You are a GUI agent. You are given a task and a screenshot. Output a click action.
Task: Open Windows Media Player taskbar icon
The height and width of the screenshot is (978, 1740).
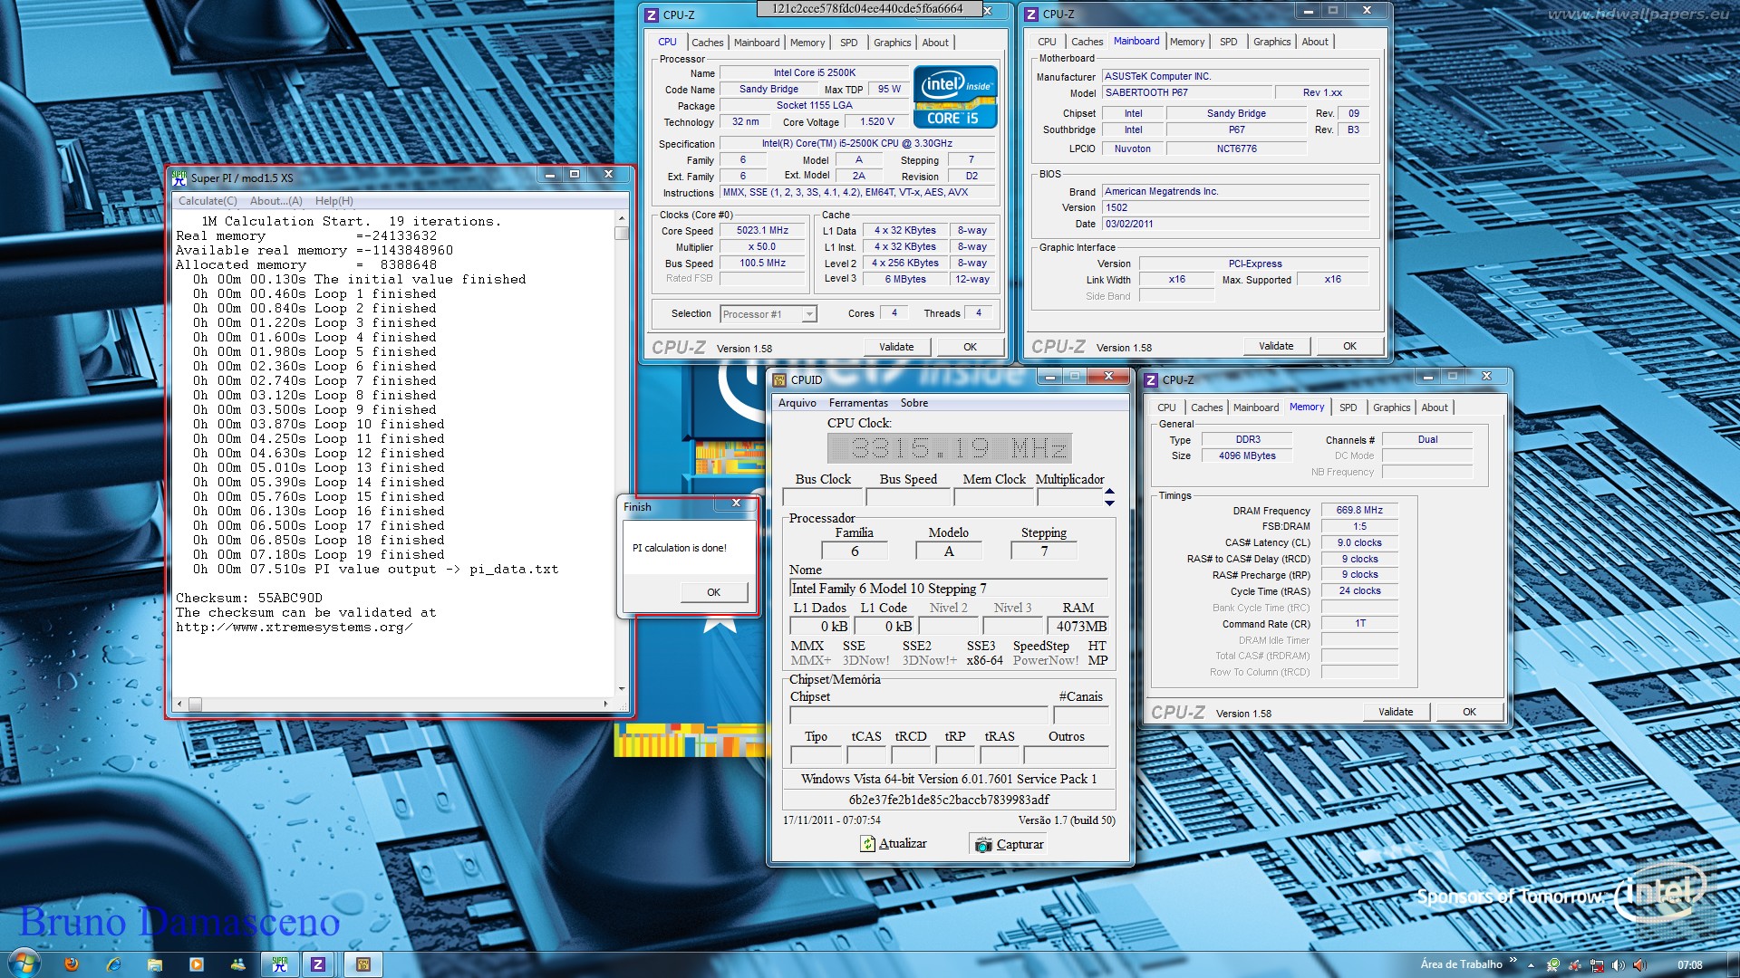(197, 964)
